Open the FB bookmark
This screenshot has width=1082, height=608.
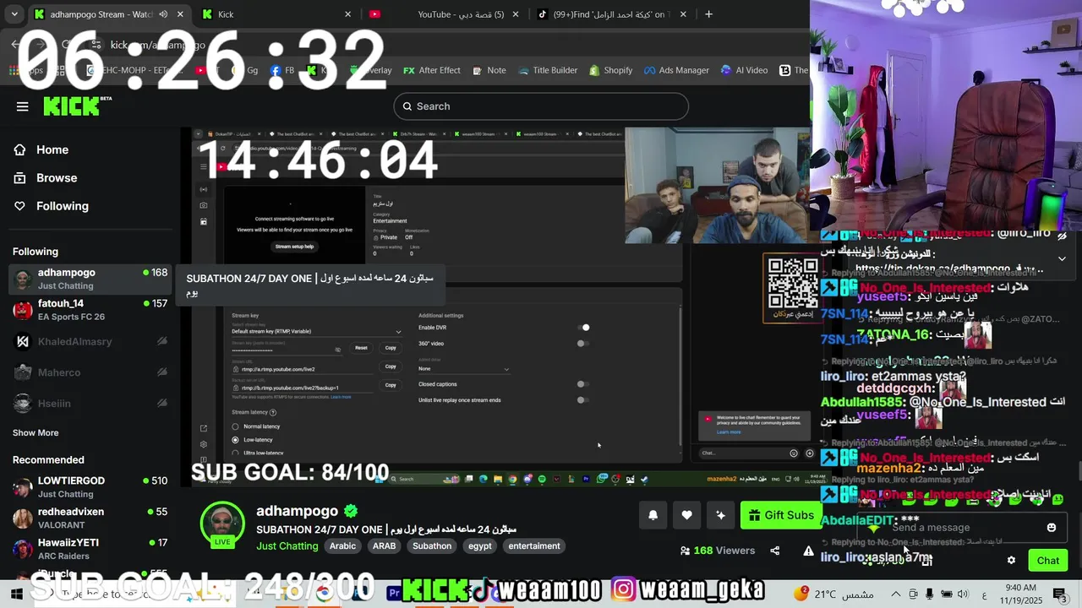[x=282, y=70]
